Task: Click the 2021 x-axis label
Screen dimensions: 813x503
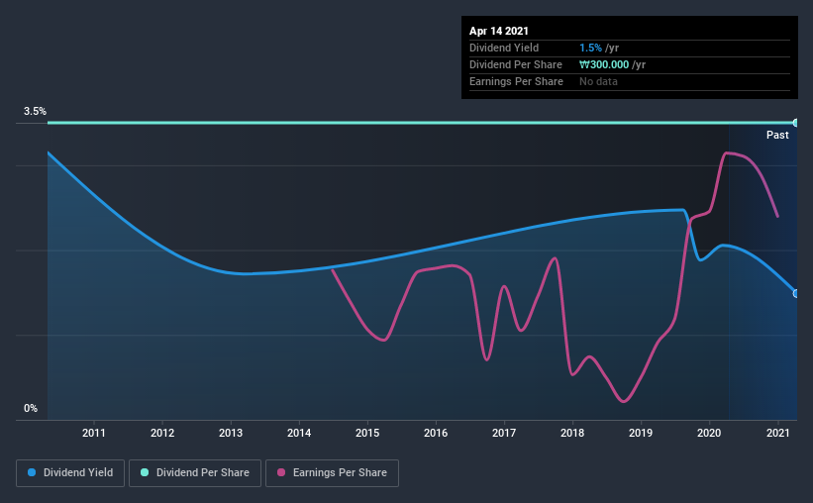Action: pos(777,433)
